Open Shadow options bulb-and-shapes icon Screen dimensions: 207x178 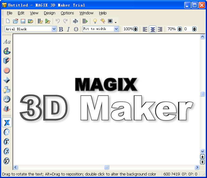click(7, 90)
